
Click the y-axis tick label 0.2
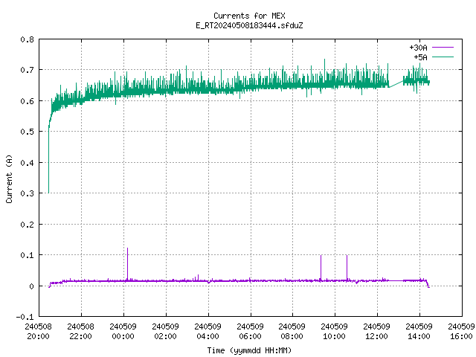click(x=28, y=225)
